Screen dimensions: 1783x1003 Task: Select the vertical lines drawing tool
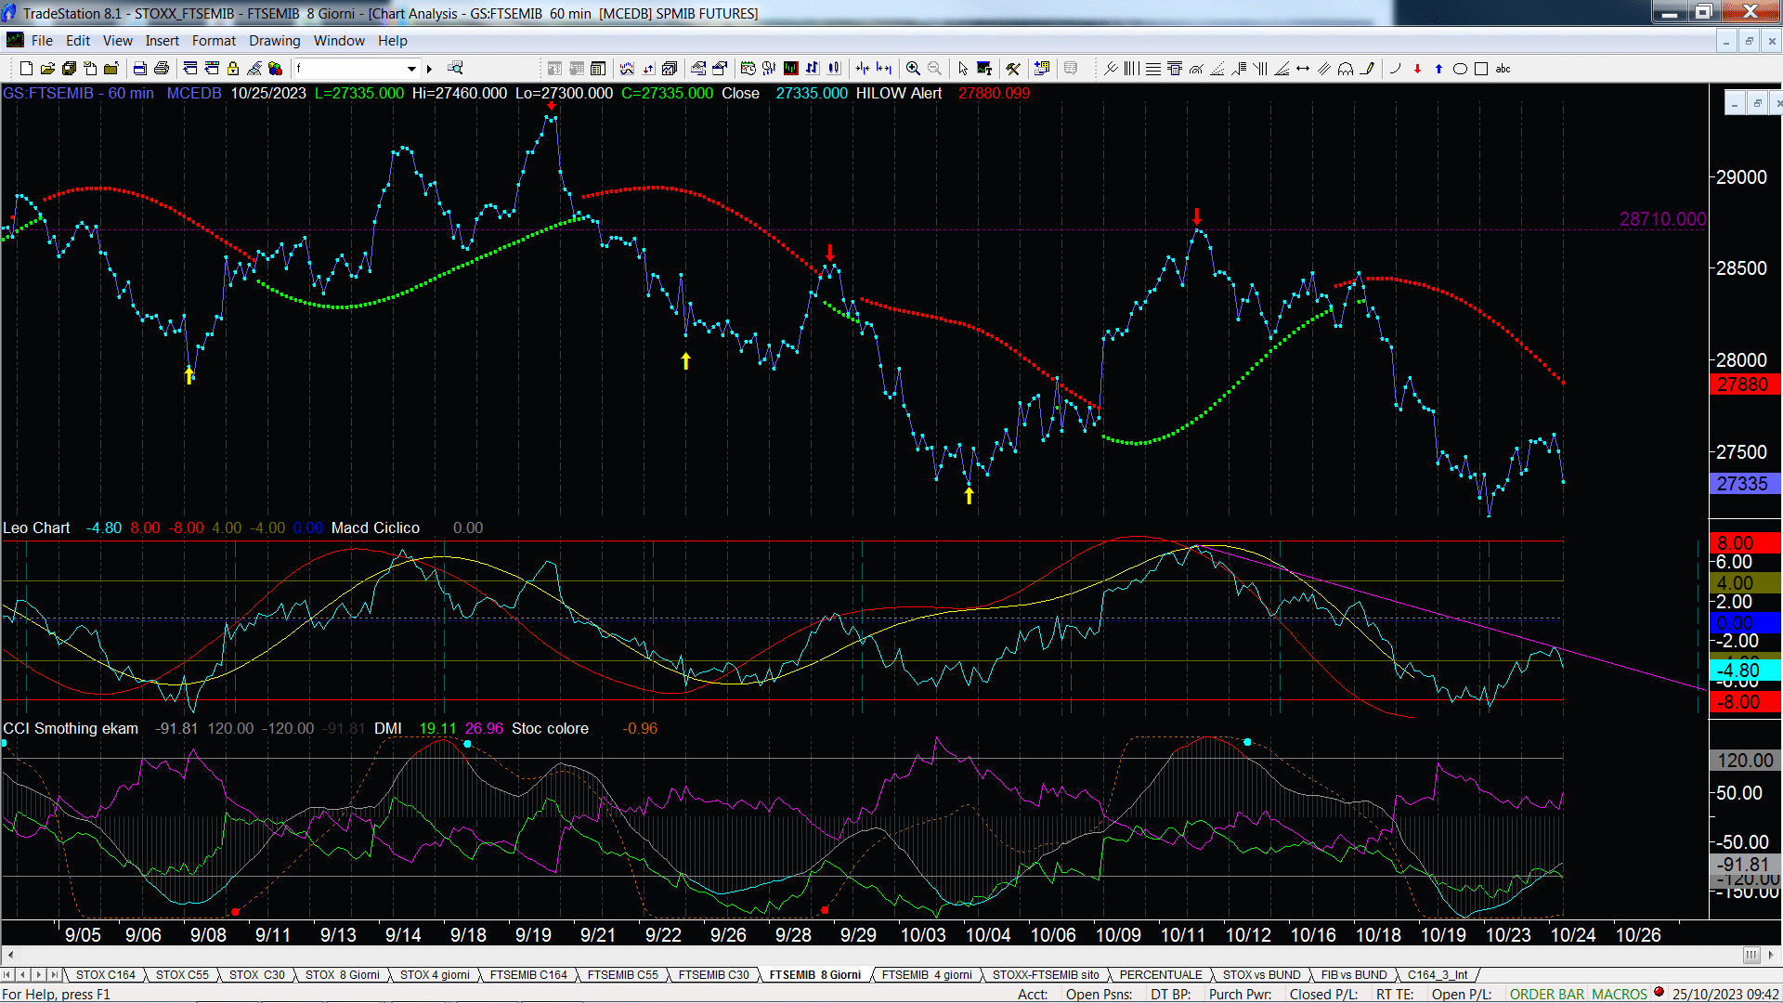point(1131,69)
